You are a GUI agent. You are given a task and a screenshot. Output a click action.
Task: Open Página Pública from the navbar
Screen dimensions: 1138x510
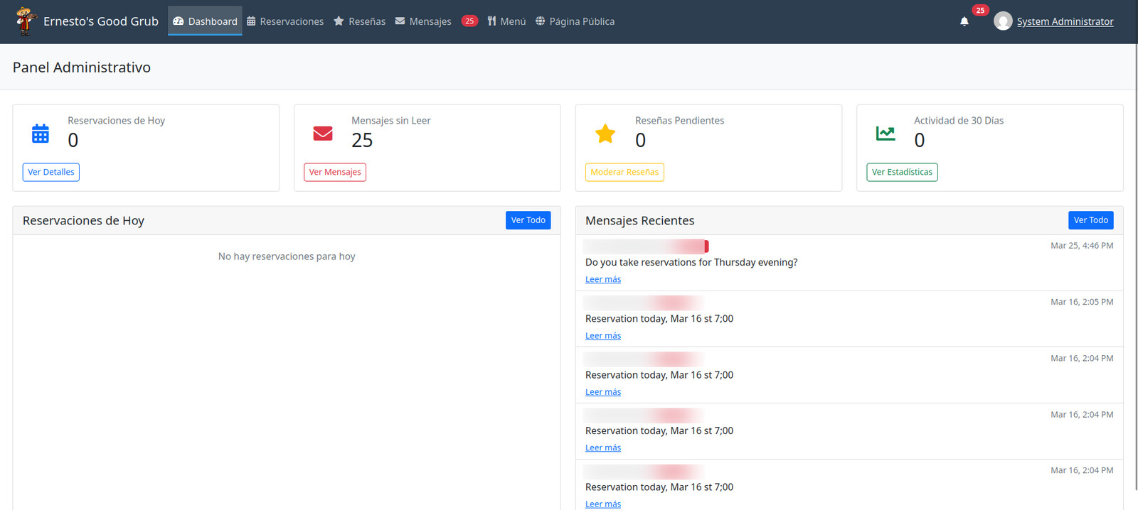click(x=575, y=21)
